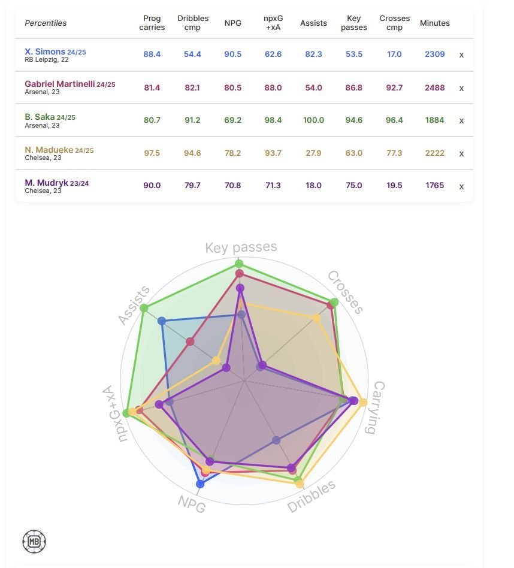Remove X. Simons row with x
This screenshot has height=568, width=514.
(x=461, y=55)
